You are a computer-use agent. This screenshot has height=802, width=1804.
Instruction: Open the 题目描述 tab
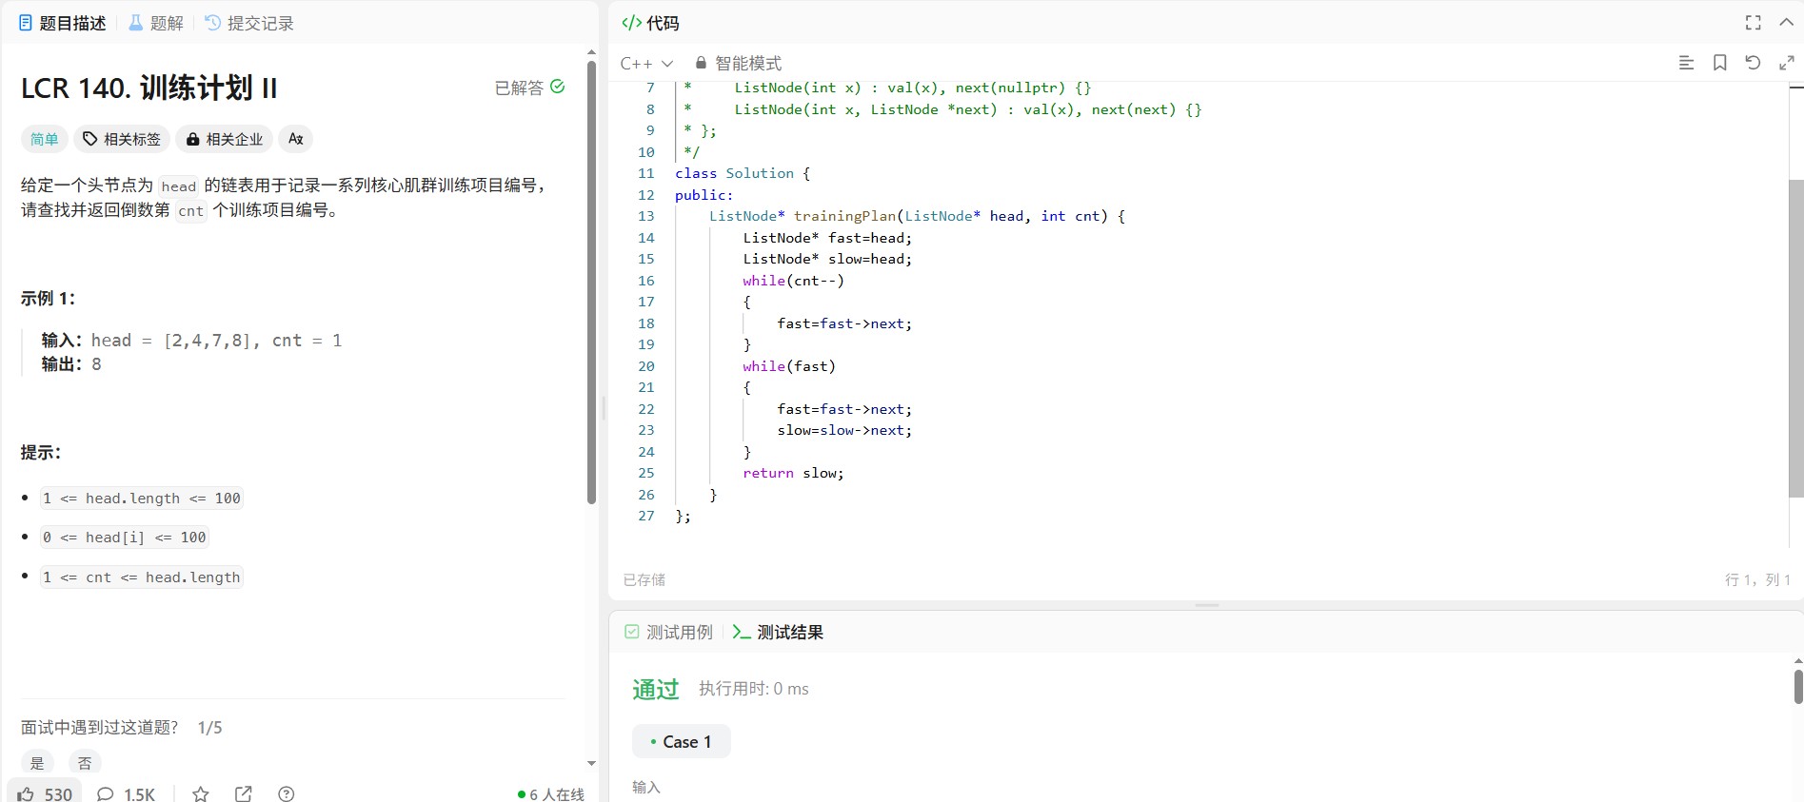click(63, 23)
